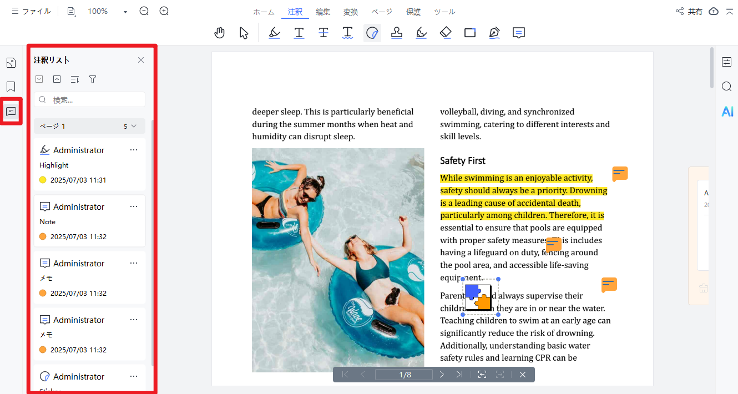
Task: Zoom in with the plus button
Action: pos(164,11)
